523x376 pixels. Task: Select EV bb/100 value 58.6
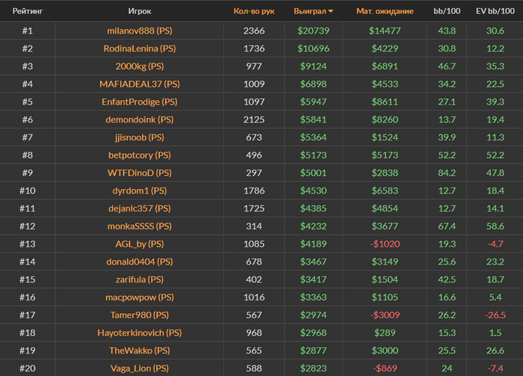click(495, 226)
